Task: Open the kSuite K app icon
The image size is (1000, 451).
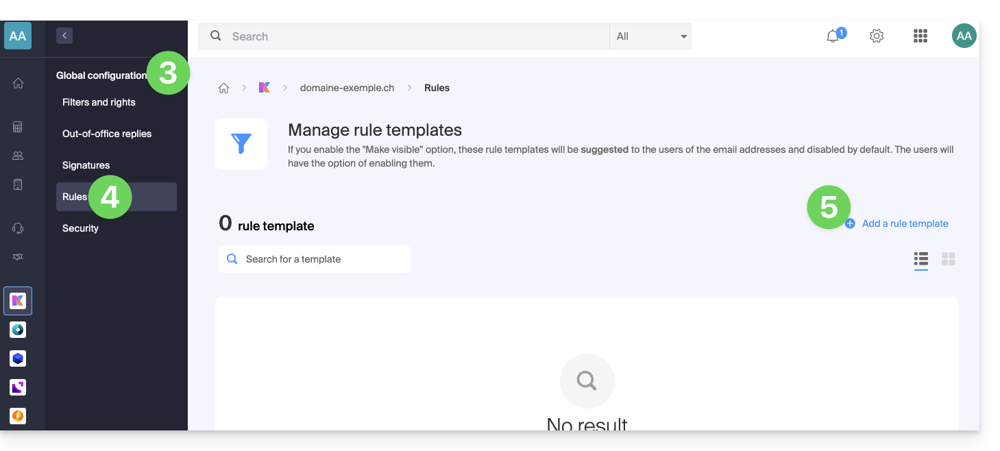Action: click(18, 300)
